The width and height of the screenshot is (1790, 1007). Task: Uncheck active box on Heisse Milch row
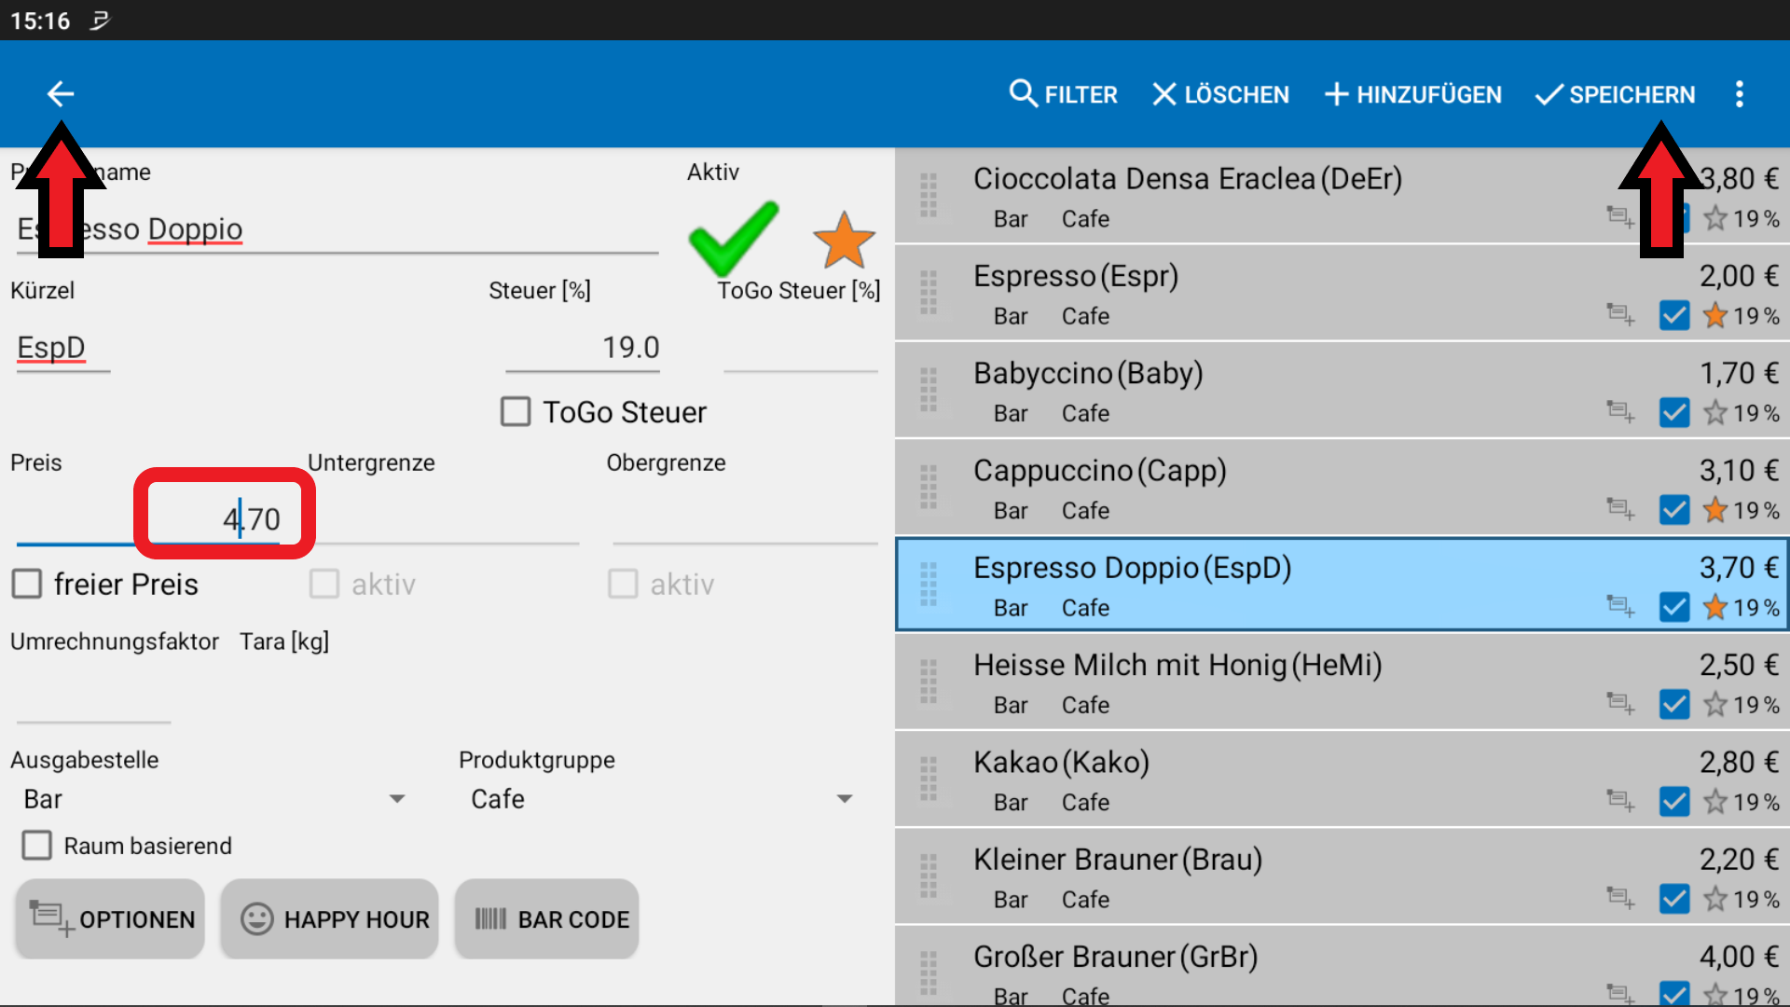pos(1674,705)
